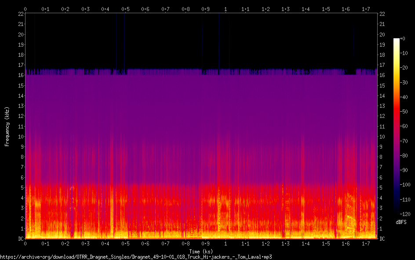Click the dBFS label under the color bar
Screen dimensions: 415x260
[400, 222]
